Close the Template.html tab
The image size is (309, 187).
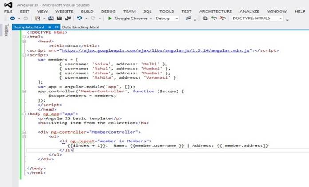[x=56, y=27]
